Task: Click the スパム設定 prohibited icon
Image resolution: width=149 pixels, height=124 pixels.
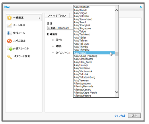Action: point(9,41)
